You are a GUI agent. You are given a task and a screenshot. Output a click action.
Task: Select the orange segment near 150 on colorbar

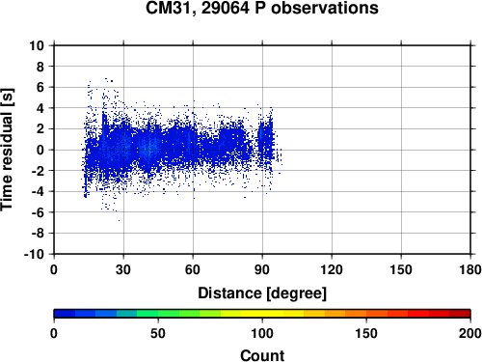coord(366,314)
